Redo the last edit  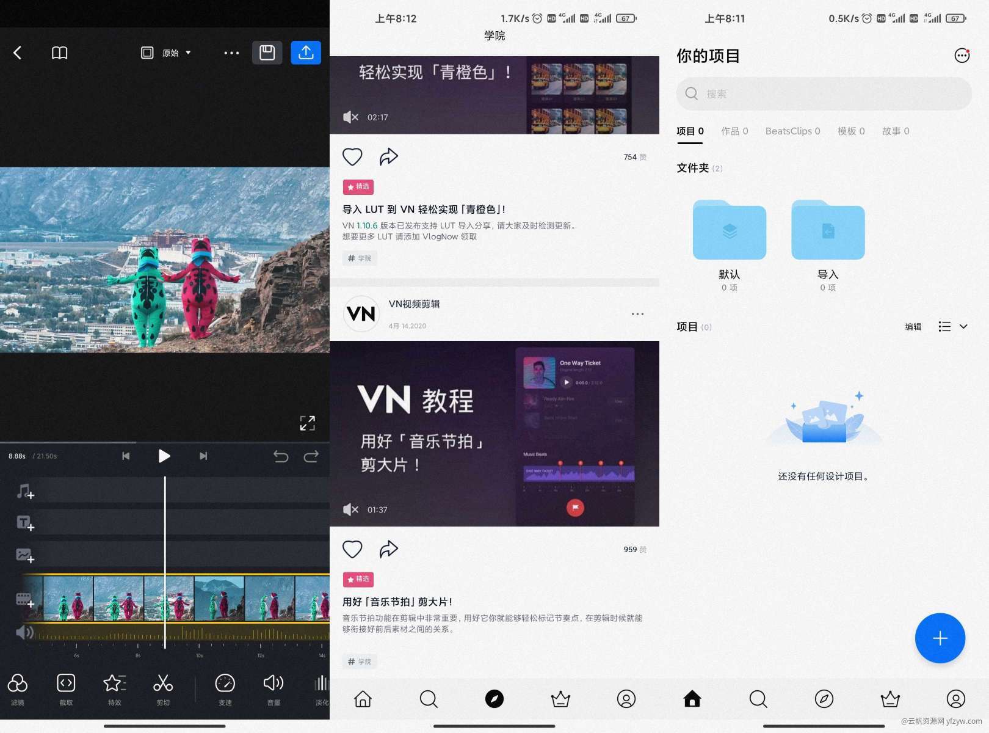tap(311, 456)
